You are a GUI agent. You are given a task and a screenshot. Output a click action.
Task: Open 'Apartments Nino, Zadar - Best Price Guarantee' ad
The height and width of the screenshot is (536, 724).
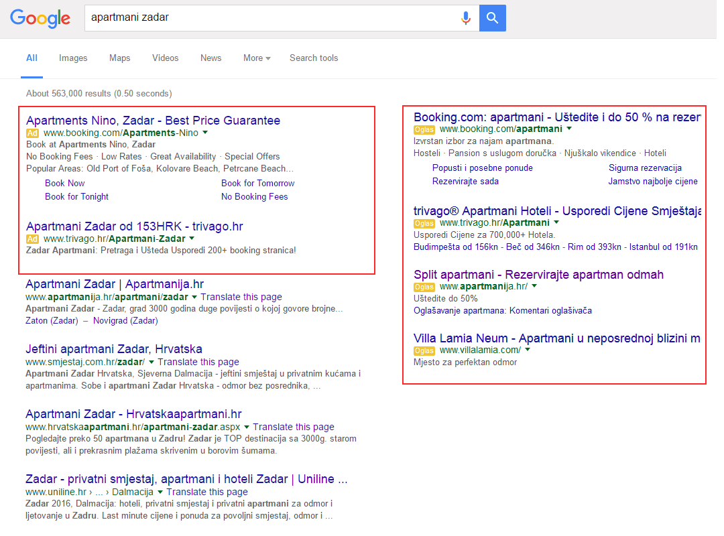[154, 121]
